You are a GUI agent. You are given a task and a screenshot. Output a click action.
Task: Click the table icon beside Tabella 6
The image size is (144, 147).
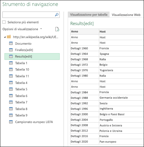(11, 96)
